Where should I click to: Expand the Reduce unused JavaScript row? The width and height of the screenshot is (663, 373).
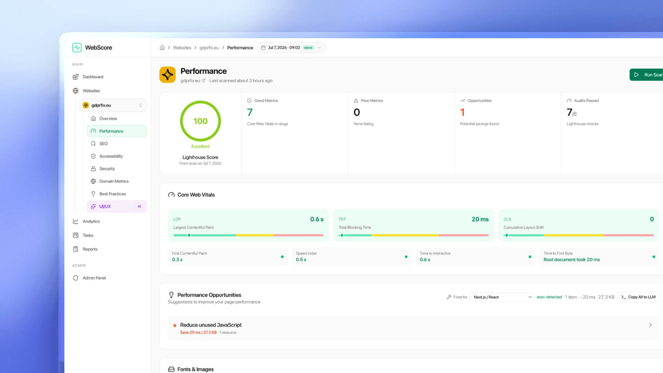coord(413,328)
